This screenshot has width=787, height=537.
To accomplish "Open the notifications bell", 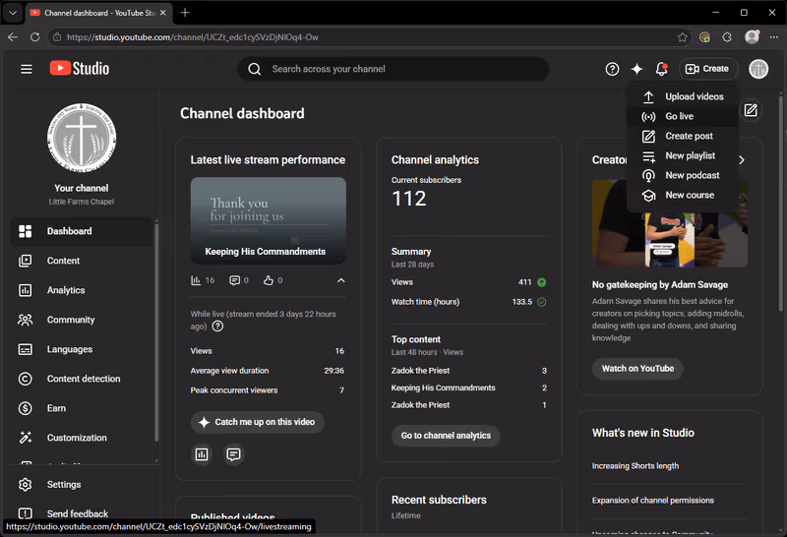I will [x=661, y=69].
